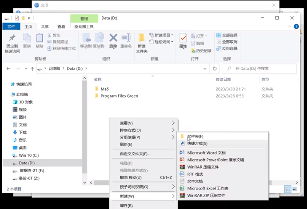Switch to the View (查看) tab
The width and height of the screenshot is (307, 209).
(61, 27)
